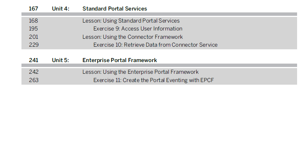Screen dimensions: 308x146
Task: Go to Lesson: Using Standard Portal Services
Action: (x=131, y=21)
